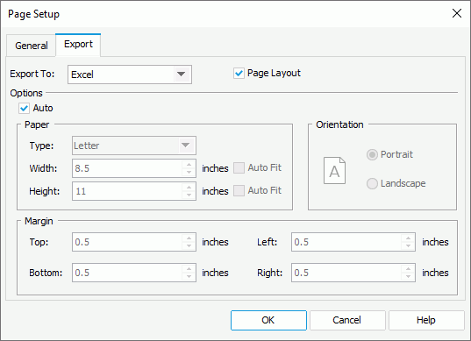This screenshot has width=471, height=341.
Task: Increase Right margin with up arrow
Action: point(408,268)
